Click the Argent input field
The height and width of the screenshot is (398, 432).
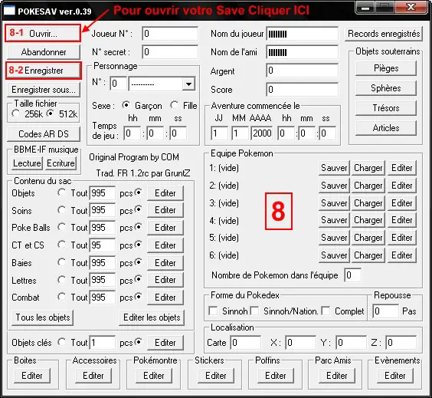303,71
